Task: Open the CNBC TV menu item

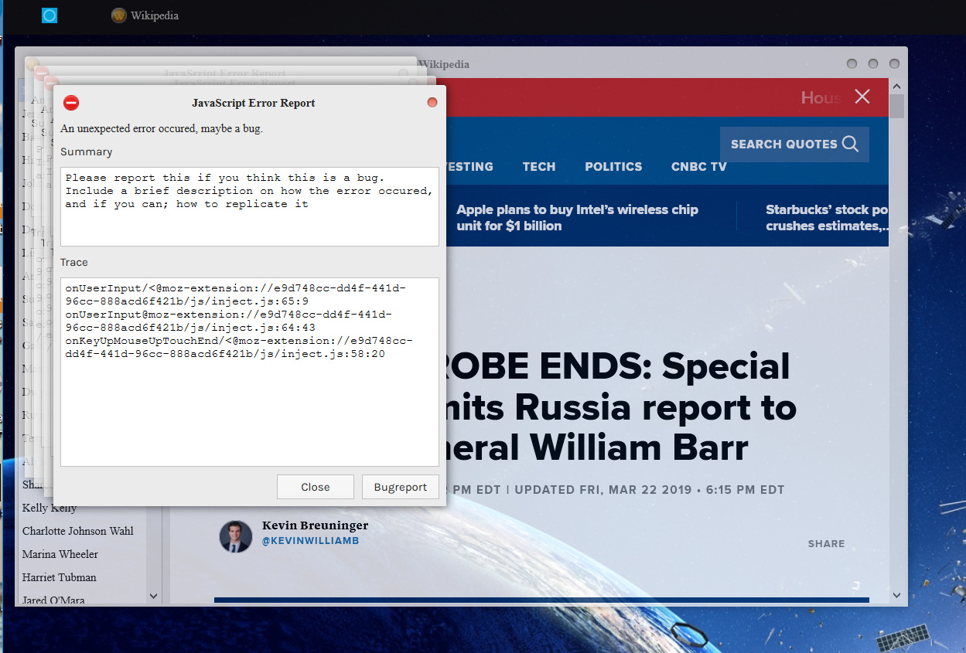Action: point(699,166)
